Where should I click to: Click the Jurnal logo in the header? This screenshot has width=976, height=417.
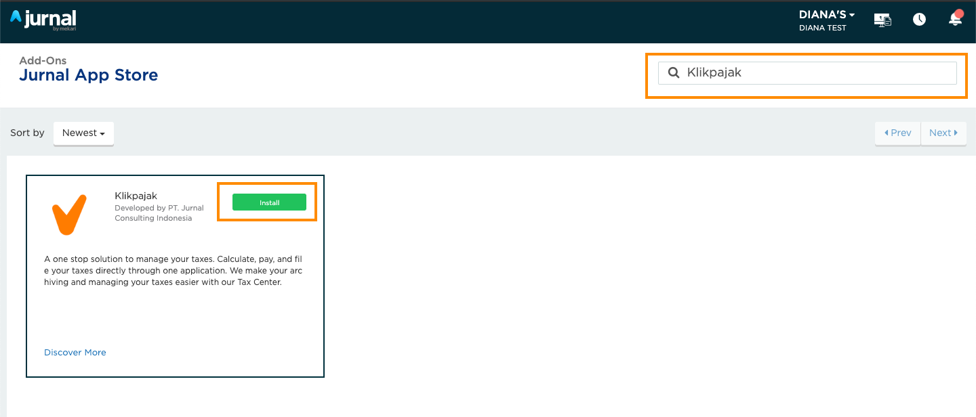point(43,20)
